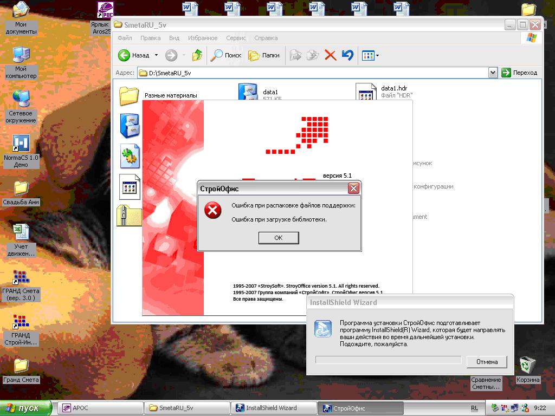
Task: Open the Вид menu
Action: point(174,38)
